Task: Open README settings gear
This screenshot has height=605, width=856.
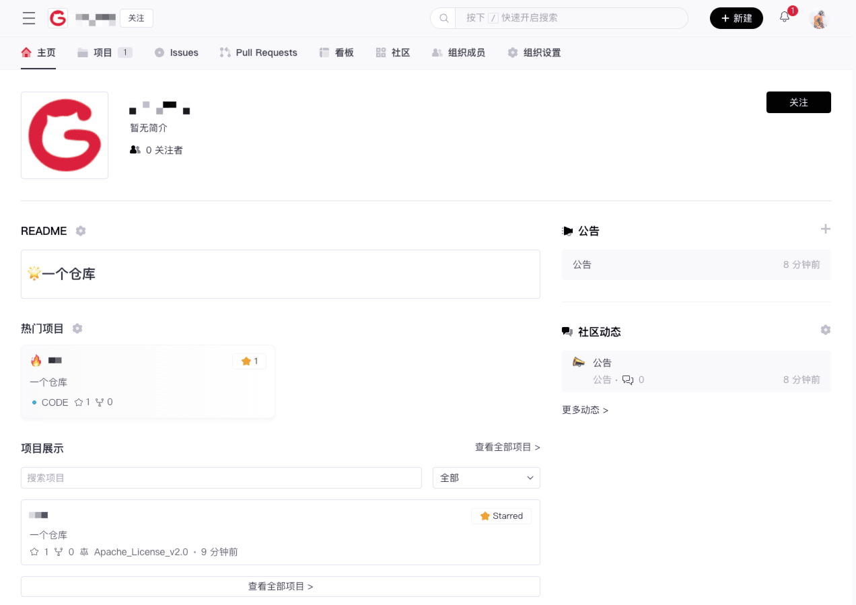Action: click(81, 231)
